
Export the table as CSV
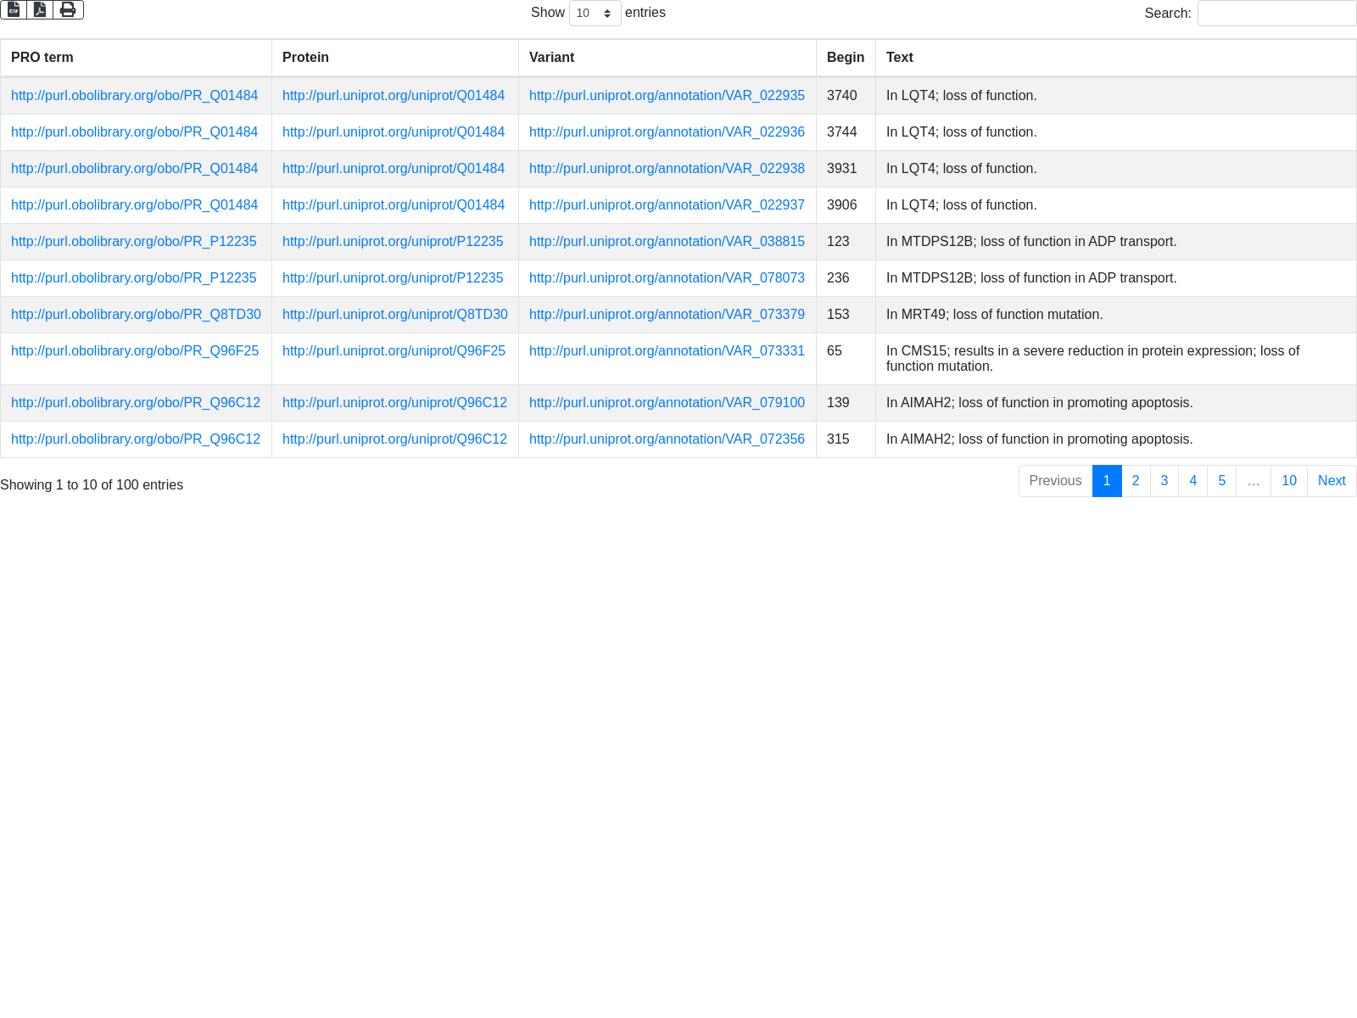(14, 9)
